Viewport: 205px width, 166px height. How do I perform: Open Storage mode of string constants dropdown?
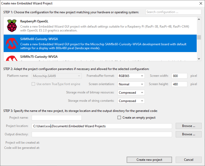click(x=131, y=101)
